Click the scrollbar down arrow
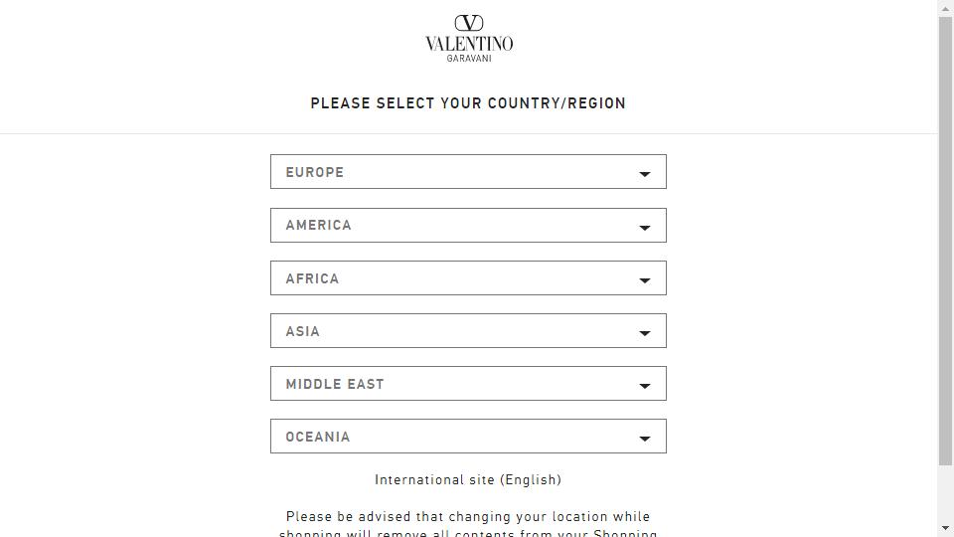 [x=945, y=528]
